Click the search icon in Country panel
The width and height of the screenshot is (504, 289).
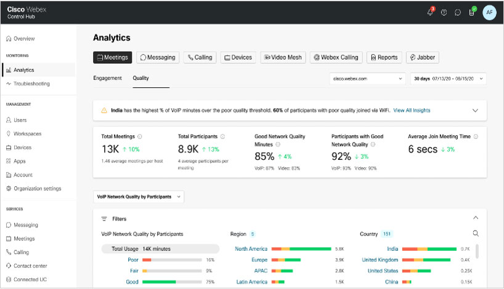pos(475,234)
